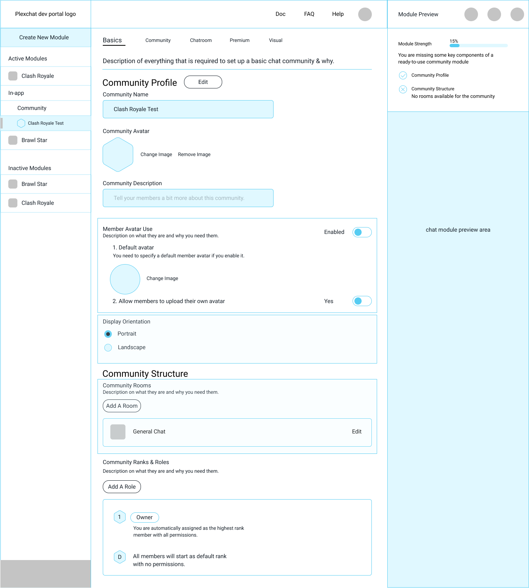Select the Landscape display orientation
The image size is (529, 588).
pyautogui.click(x=108, y=348)
